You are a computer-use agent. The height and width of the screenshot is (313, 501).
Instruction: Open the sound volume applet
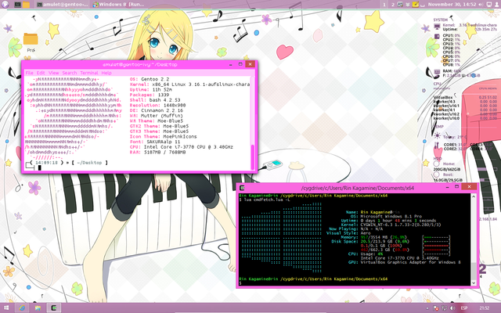481,5
